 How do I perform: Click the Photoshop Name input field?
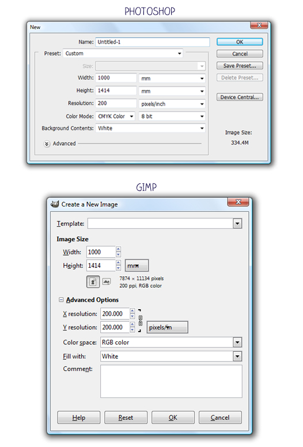pos(153,42)
